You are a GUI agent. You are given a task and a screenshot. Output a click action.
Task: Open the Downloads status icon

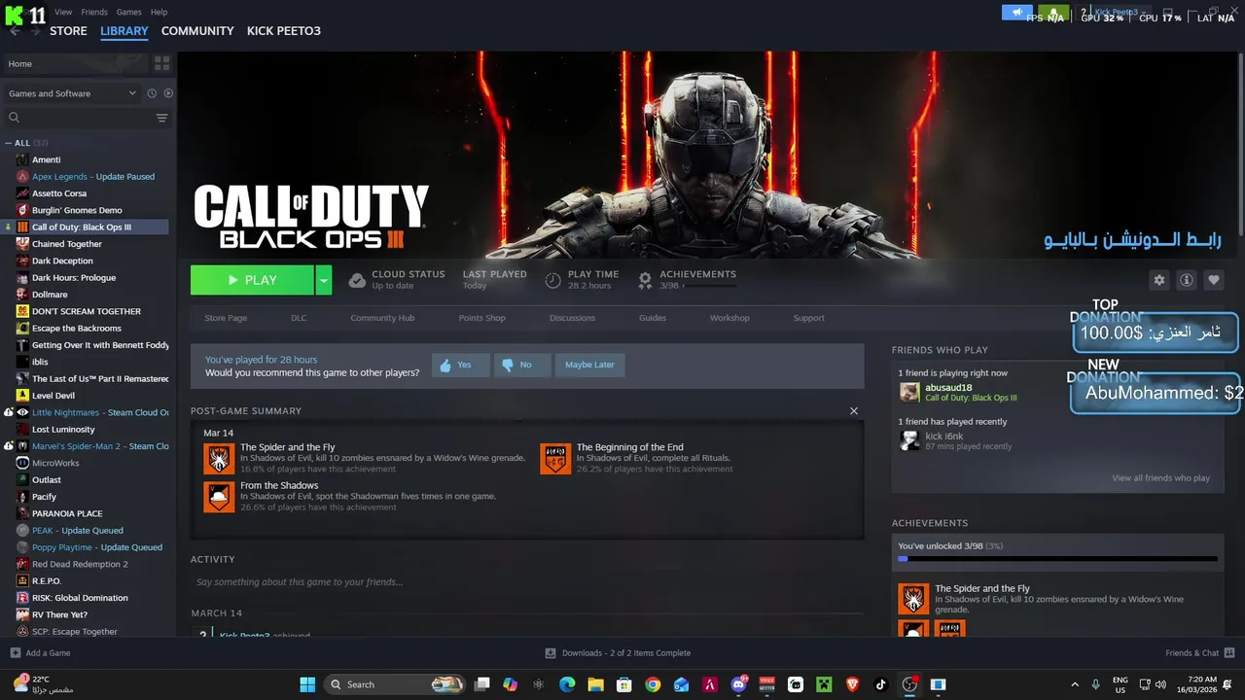[x=551, y=653]
